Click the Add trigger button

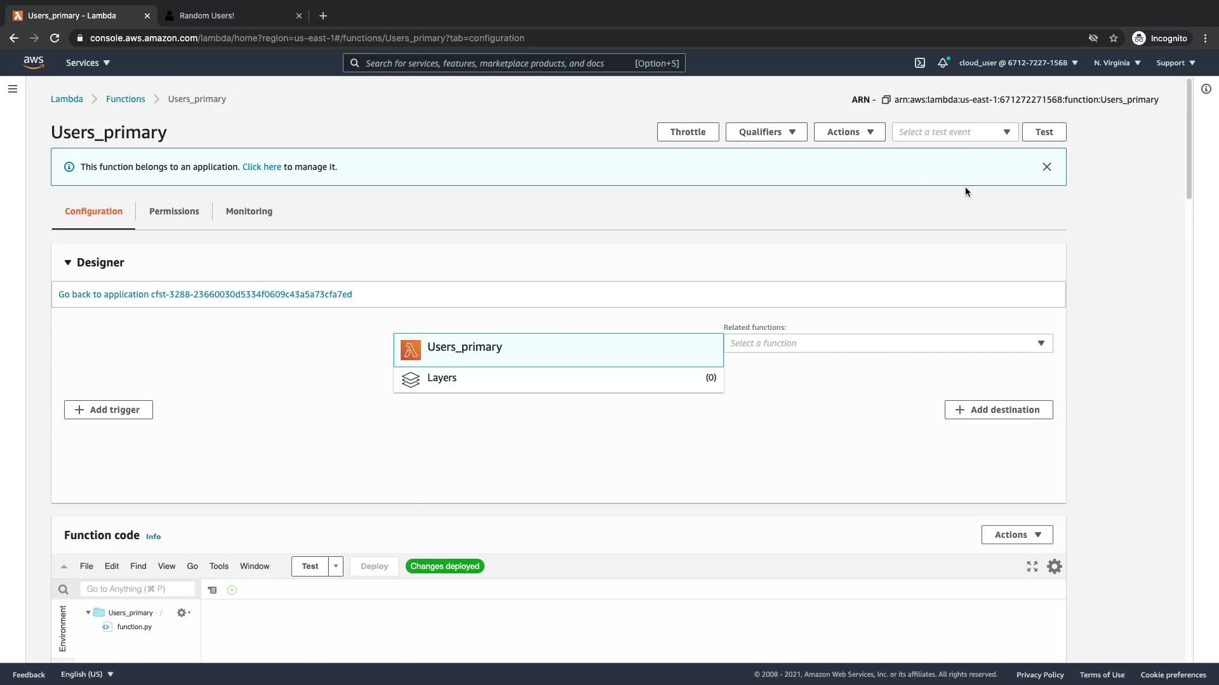(108, 410)
